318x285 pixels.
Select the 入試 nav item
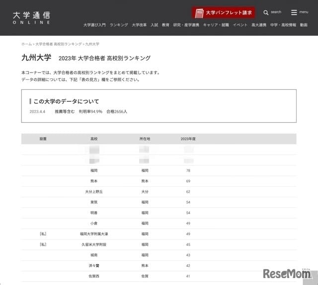click(x=155, y=25)
